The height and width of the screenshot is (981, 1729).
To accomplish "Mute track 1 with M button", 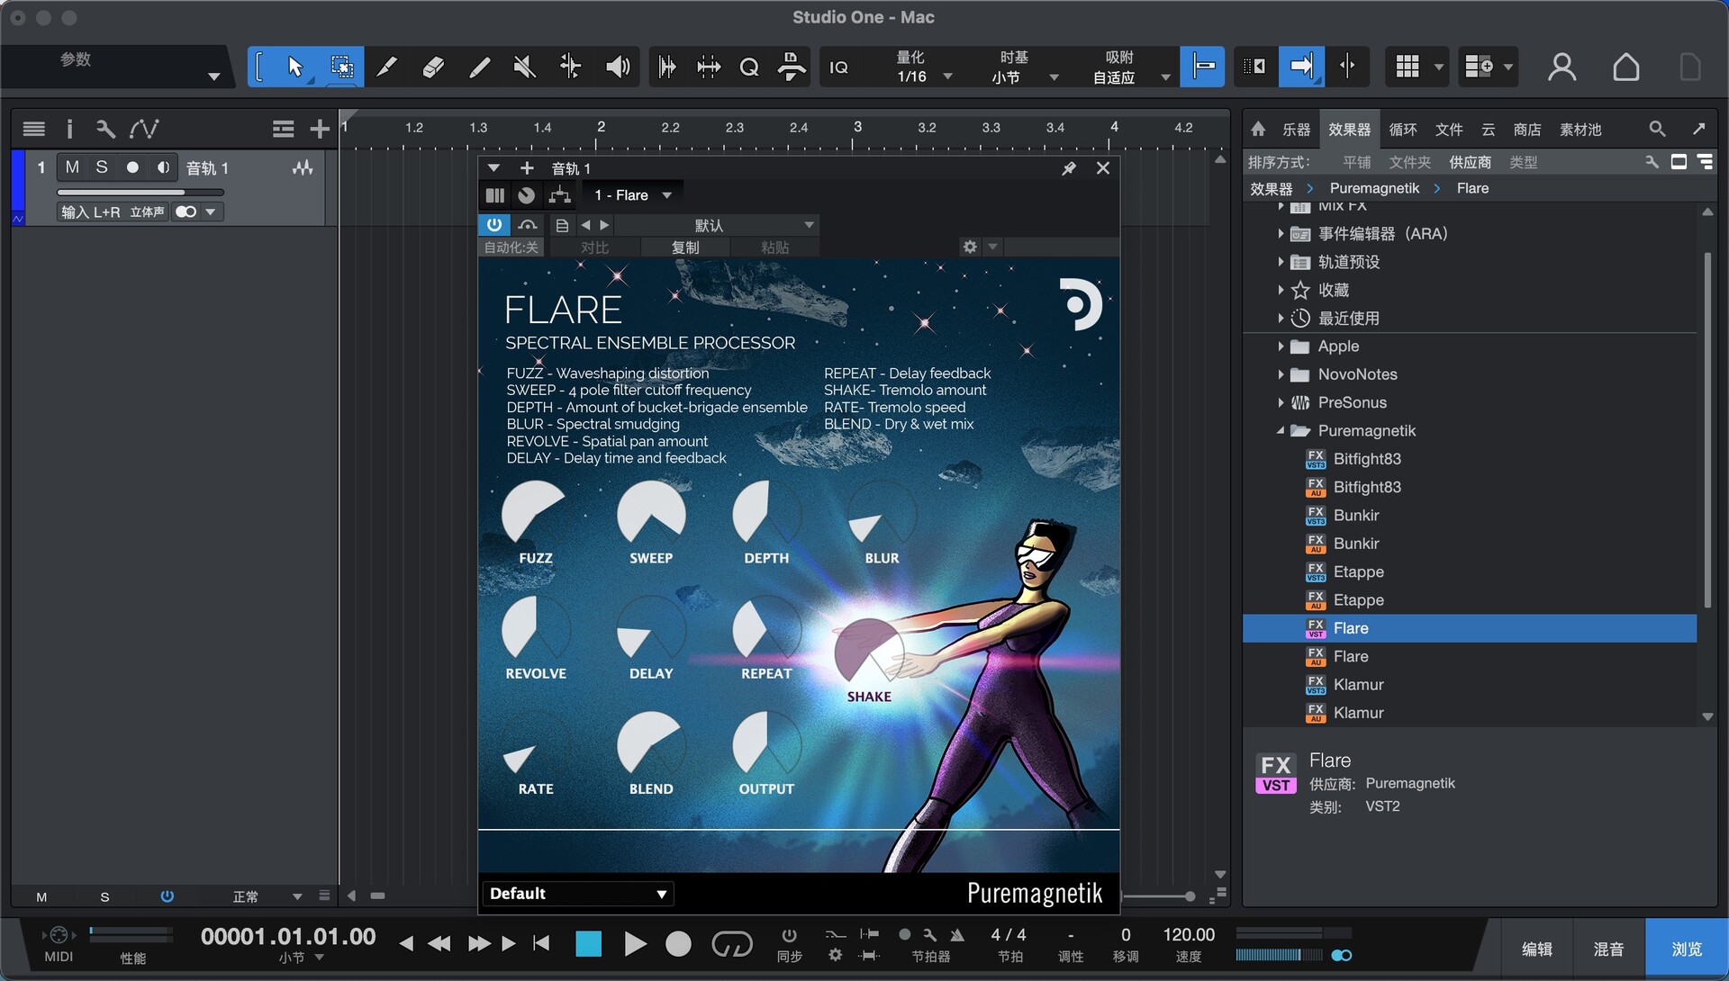I will coord(72,167).
